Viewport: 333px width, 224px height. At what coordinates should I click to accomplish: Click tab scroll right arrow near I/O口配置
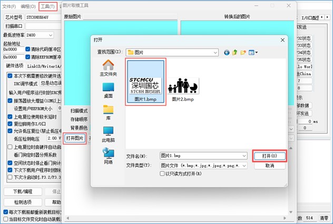point(328,17)
